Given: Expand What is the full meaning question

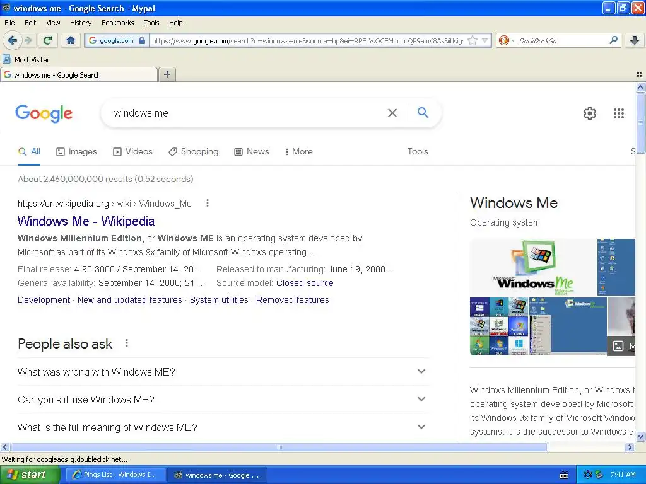Looking at the screenshot, I should pyautogui.click(x=223, y=427).
